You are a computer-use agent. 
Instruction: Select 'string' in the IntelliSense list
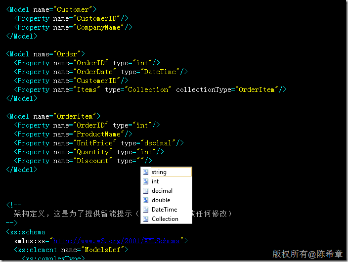pos(171,172)
